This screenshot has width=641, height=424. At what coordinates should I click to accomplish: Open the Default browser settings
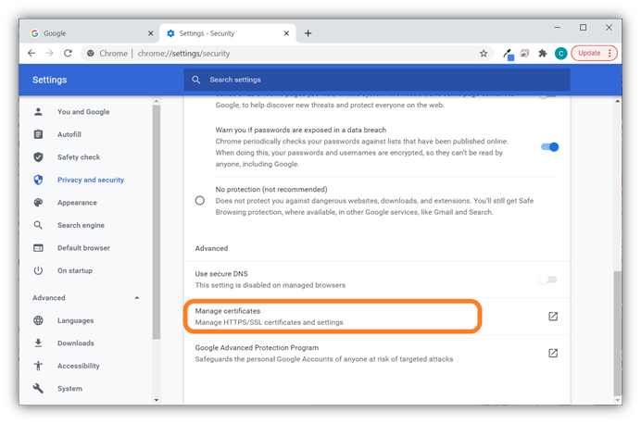point(83,248)
